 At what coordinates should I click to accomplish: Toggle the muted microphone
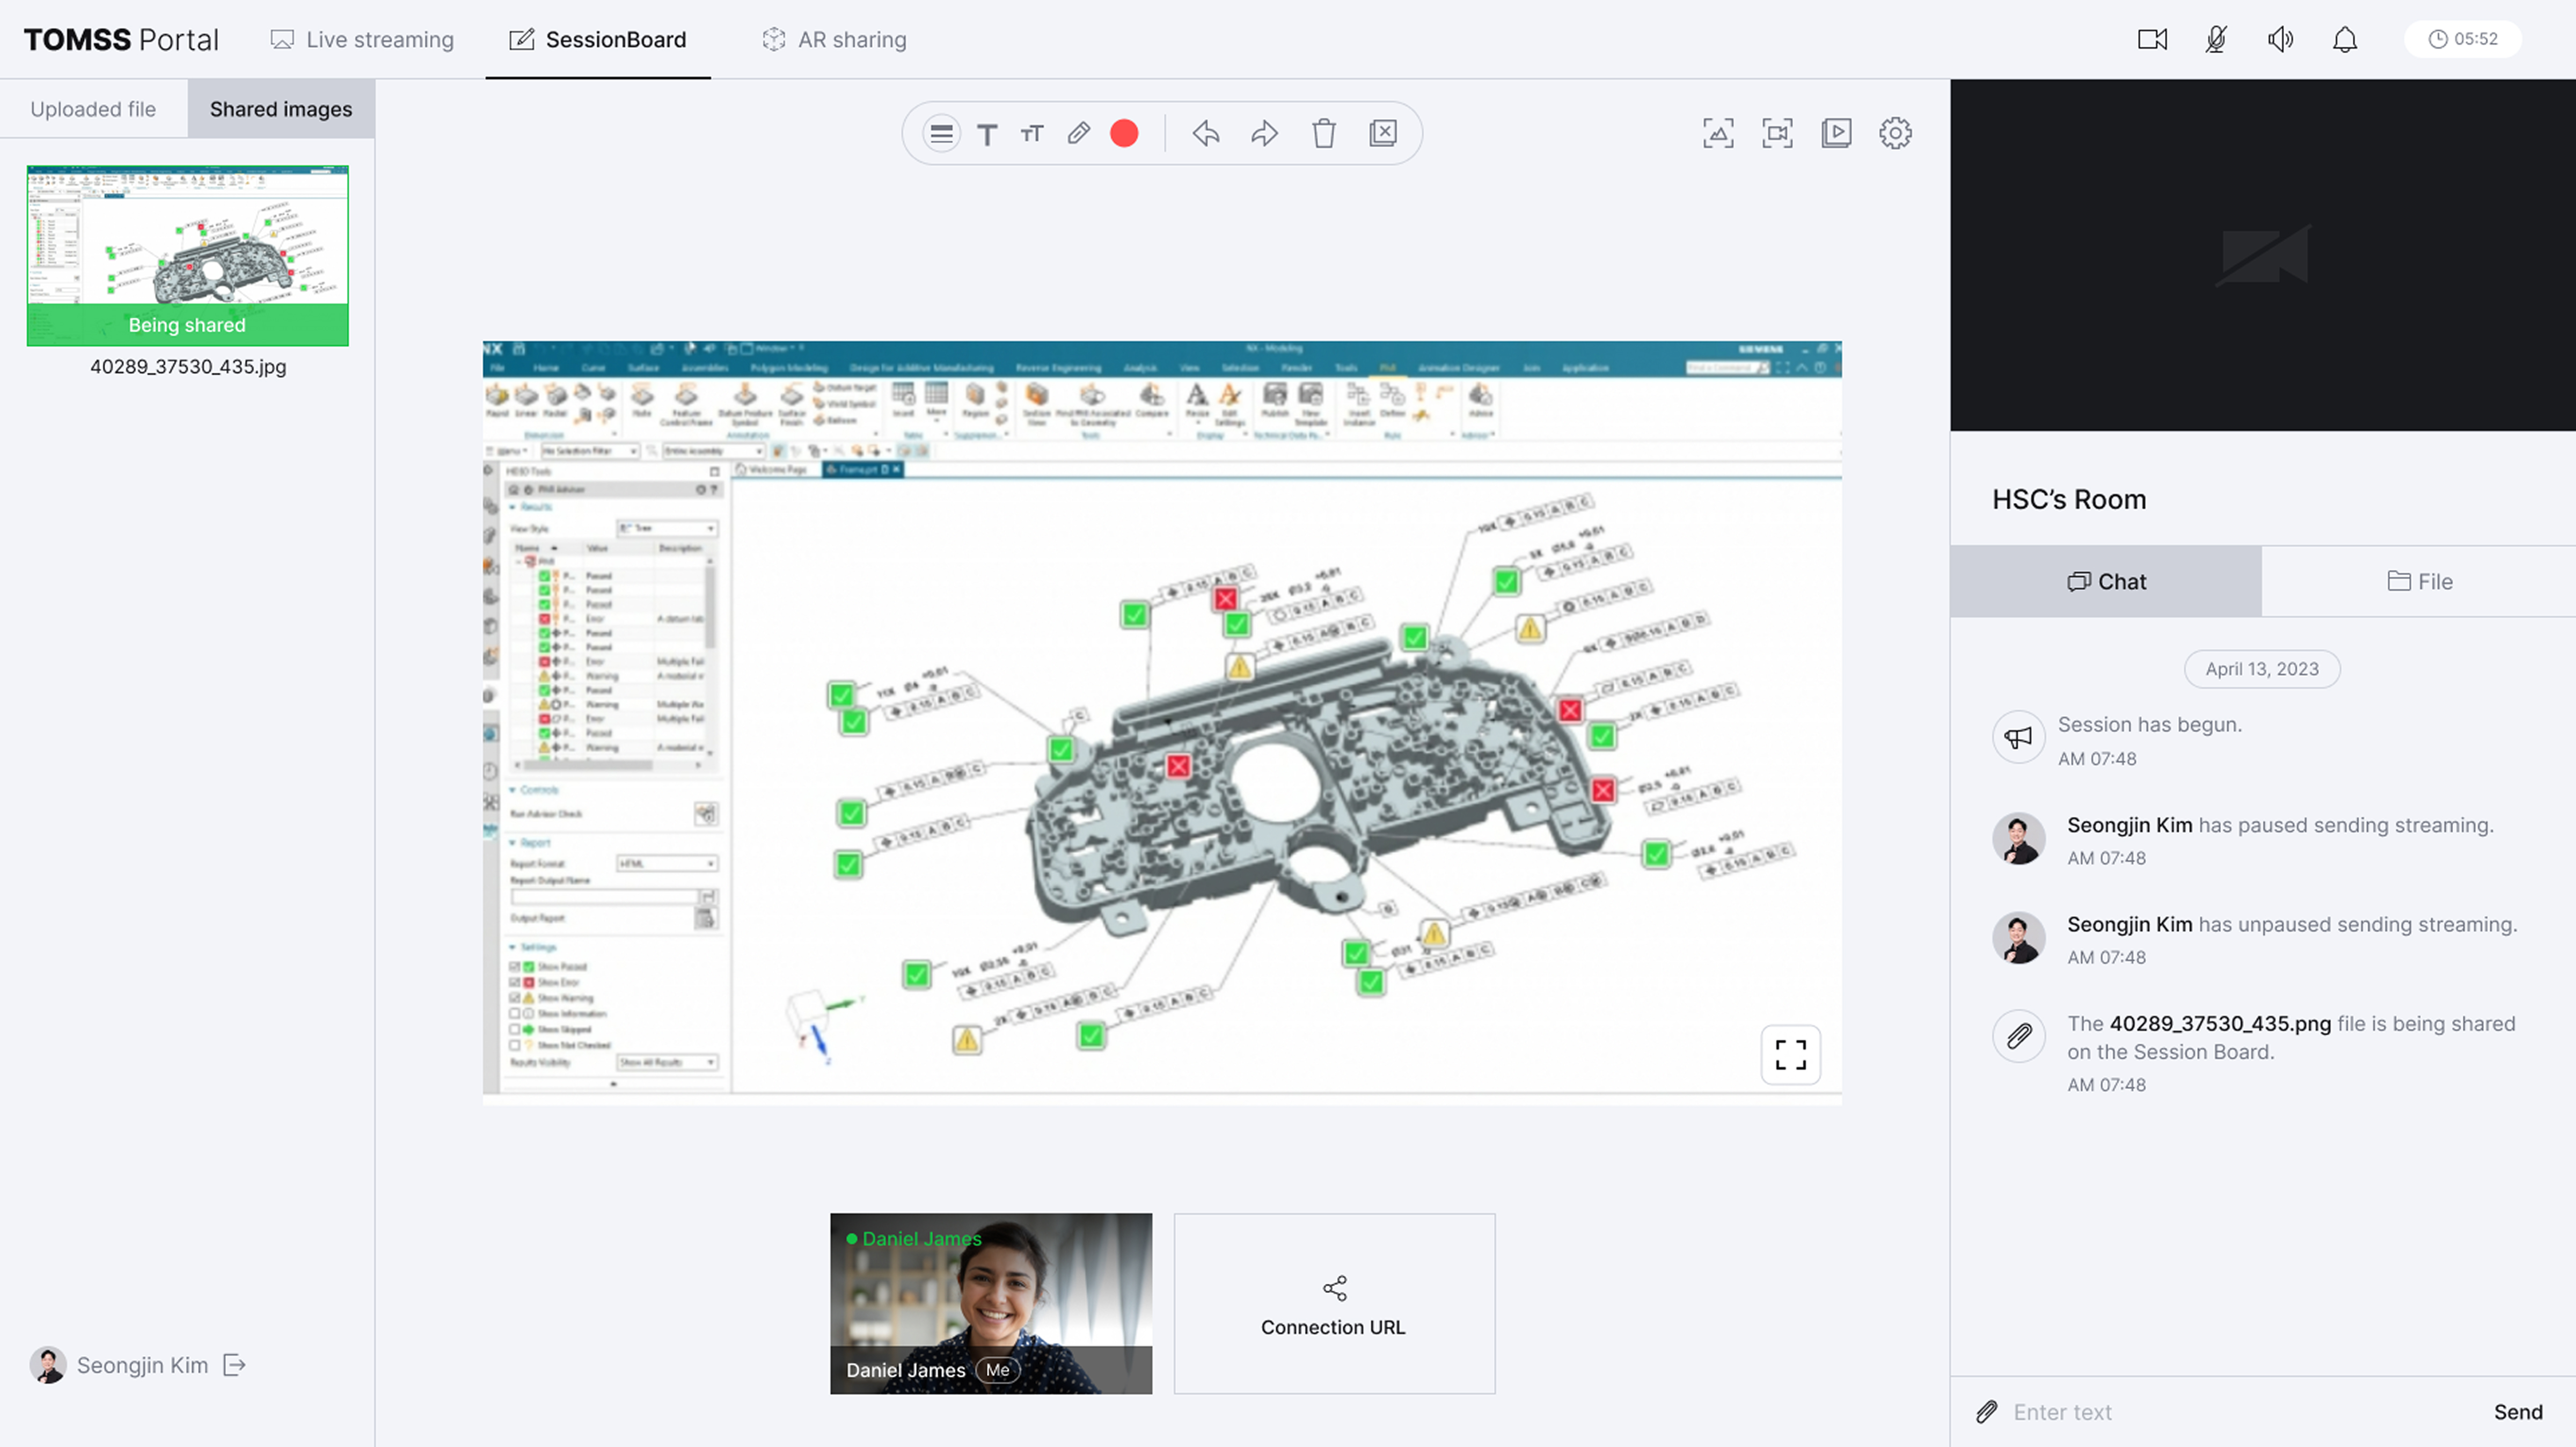click(2216, 39)
